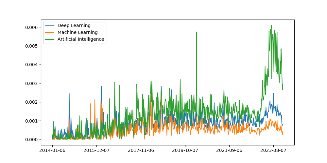Click the 2017-11-06 x-axis label
The image size is (327, 163).
click(x=141, y=151)
